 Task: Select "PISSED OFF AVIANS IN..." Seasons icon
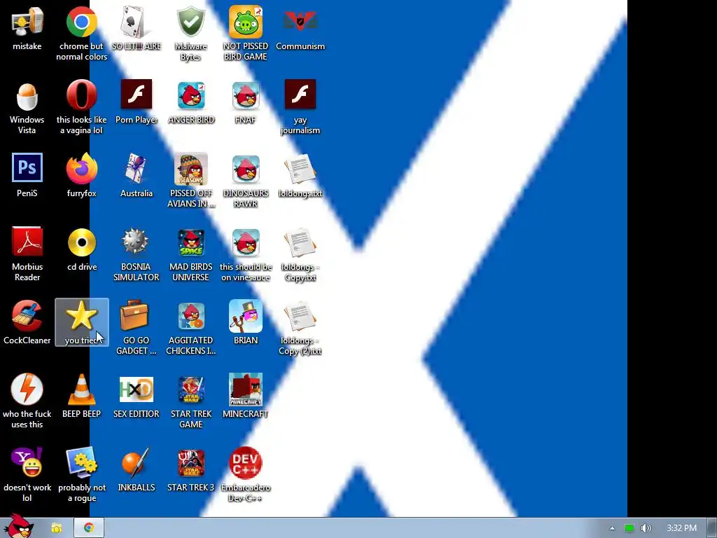point(191,168)
